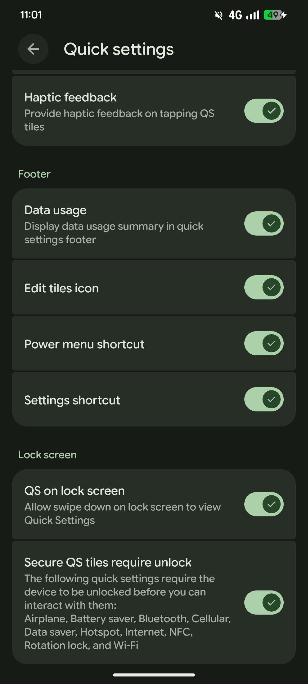Tap the status bar clock
This screenshot has height=684, width=308.
click(31, 15)
